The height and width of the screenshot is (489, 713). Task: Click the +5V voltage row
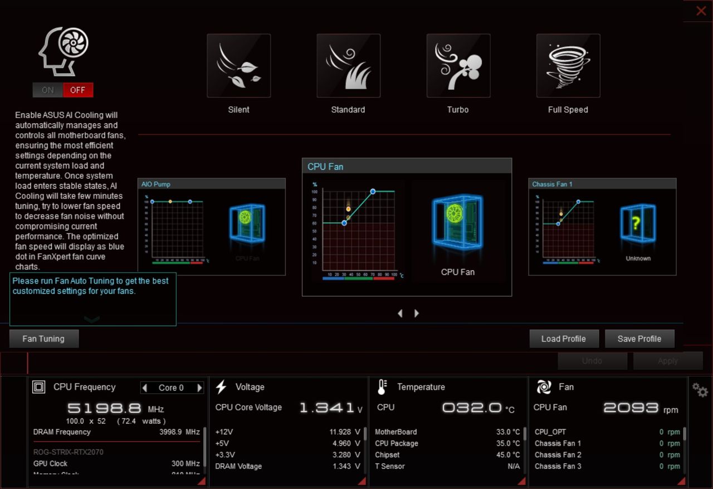tap(287, 443)
